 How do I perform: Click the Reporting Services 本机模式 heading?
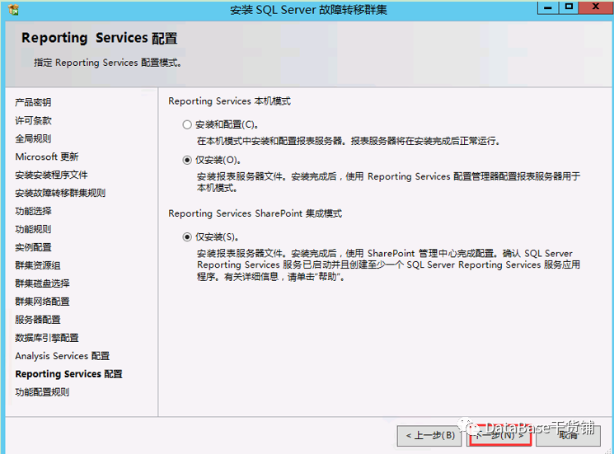229,101
